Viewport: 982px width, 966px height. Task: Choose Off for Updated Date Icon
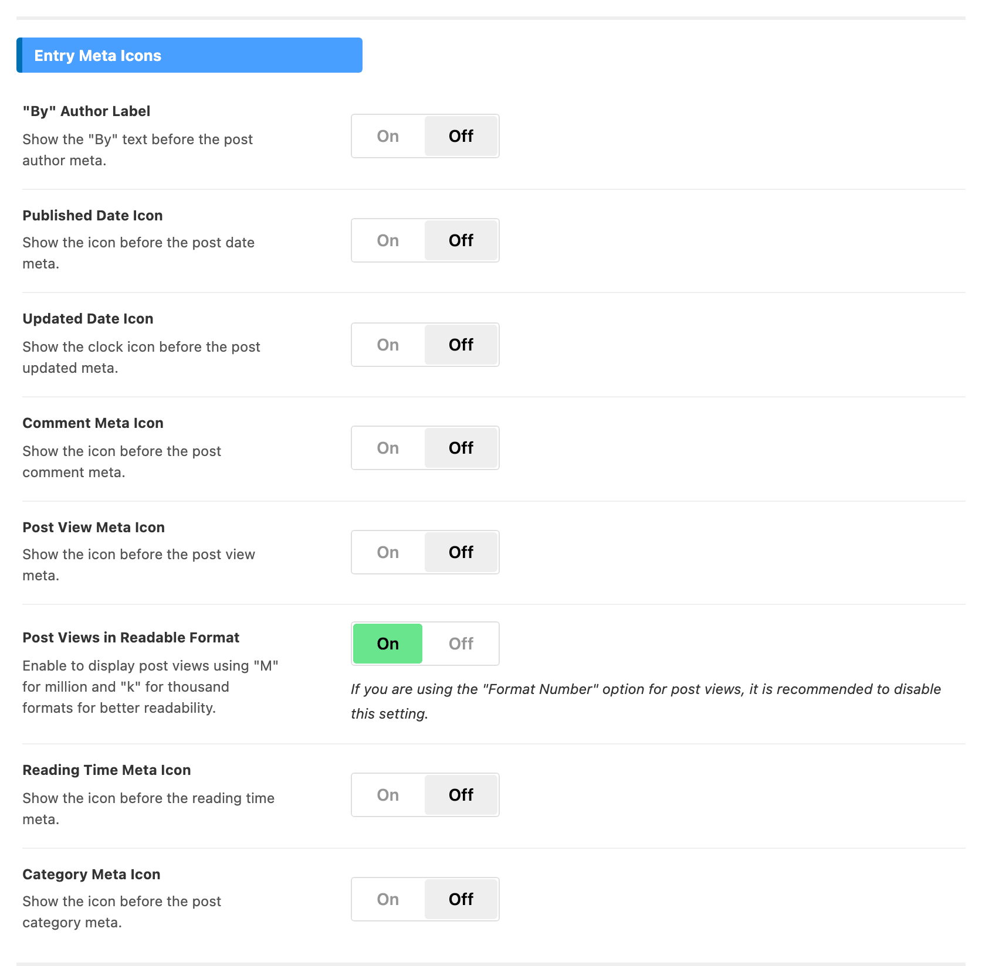tap(461, 345)
